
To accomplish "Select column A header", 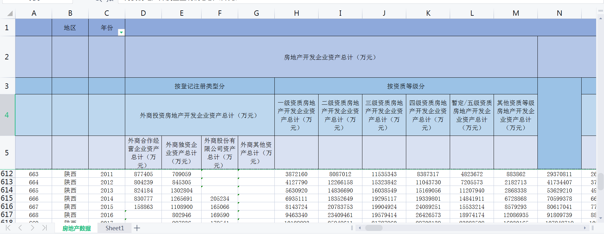I will coord(34,13).
